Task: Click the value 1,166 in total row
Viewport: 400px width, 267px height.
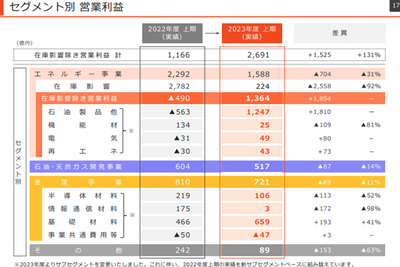Action: click(179, 55)
